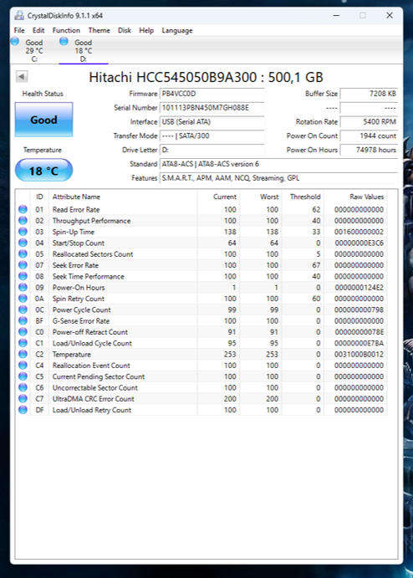The image size is (413, 578).
Task: Click the Raw Values column header
Action: tap(366, 197)
